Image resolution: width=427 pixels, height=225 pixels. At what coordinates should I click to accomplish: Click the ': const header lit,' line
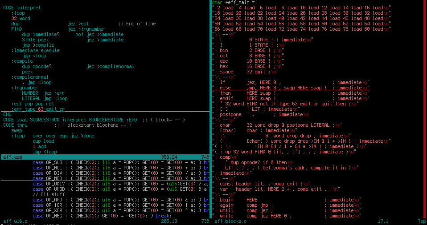pyautogui.click(x=262, y=184)
